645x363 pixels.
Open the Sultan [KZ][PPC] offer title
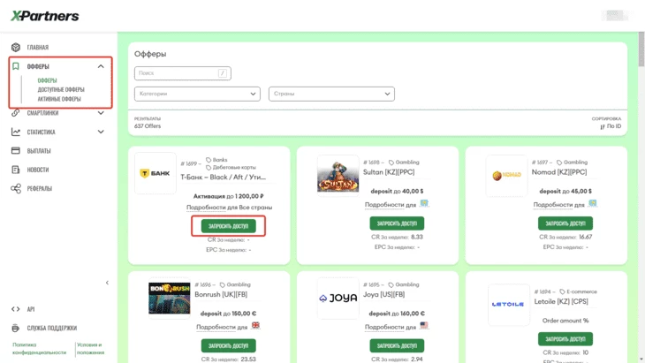click(389, 172)
